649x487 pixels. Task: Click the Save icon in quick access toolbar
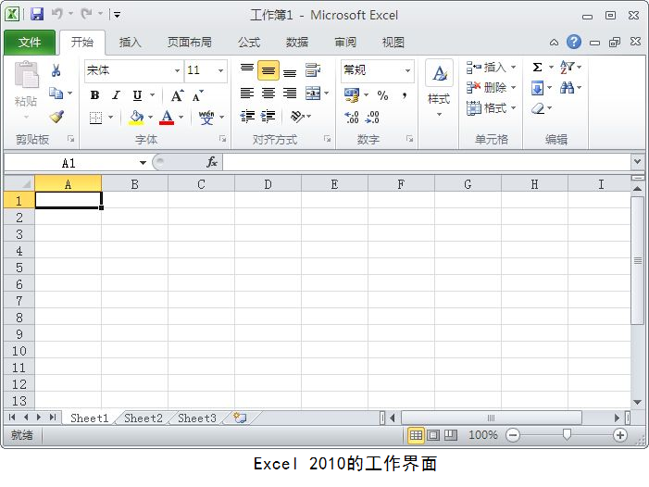[x=37, y=15]
